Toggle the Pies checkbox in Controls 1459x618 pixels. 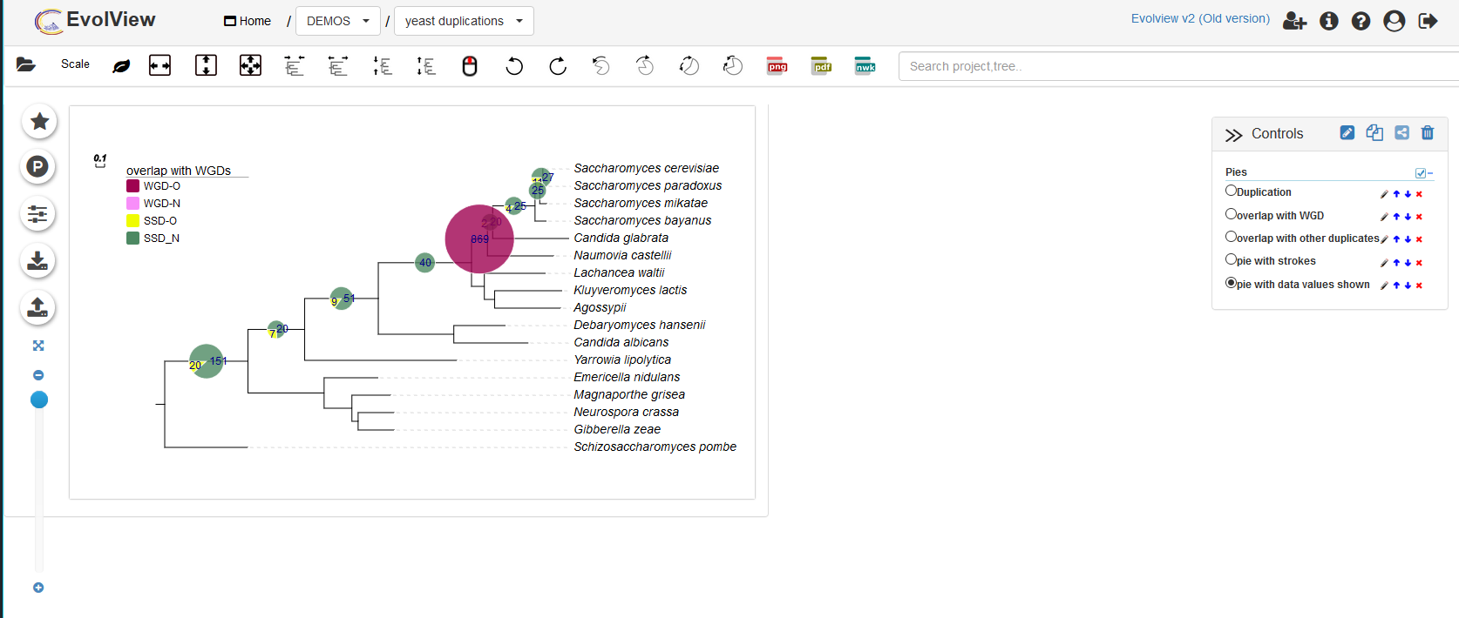click(x=1421, y=173)
